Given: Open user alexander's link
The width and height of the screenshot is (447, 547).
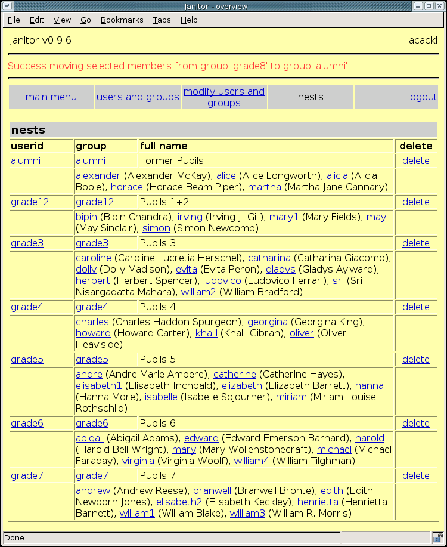Looking at the screenshot, I should point(98,176).
